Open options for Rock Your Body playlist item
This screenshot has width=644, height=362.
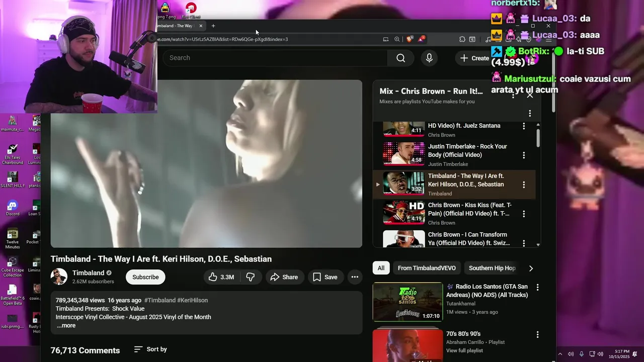pyautogui.click(x=524, y=155)
